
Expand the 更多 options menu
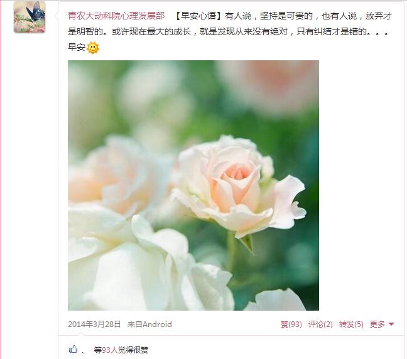tap(382, 324)
